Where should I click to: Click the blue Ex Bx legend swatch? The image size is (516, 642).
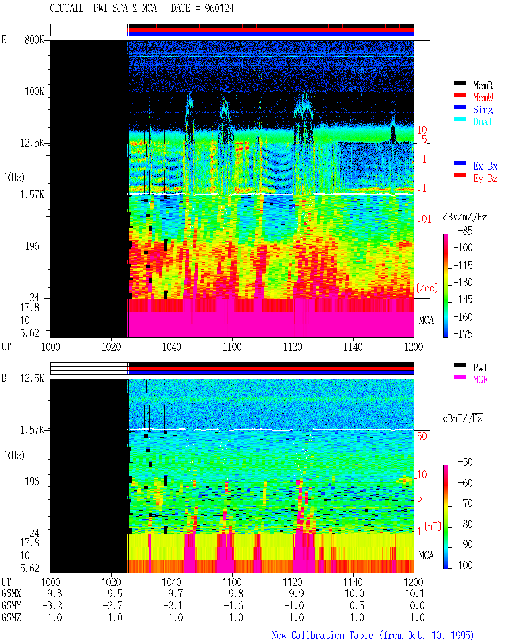[460, 163]
